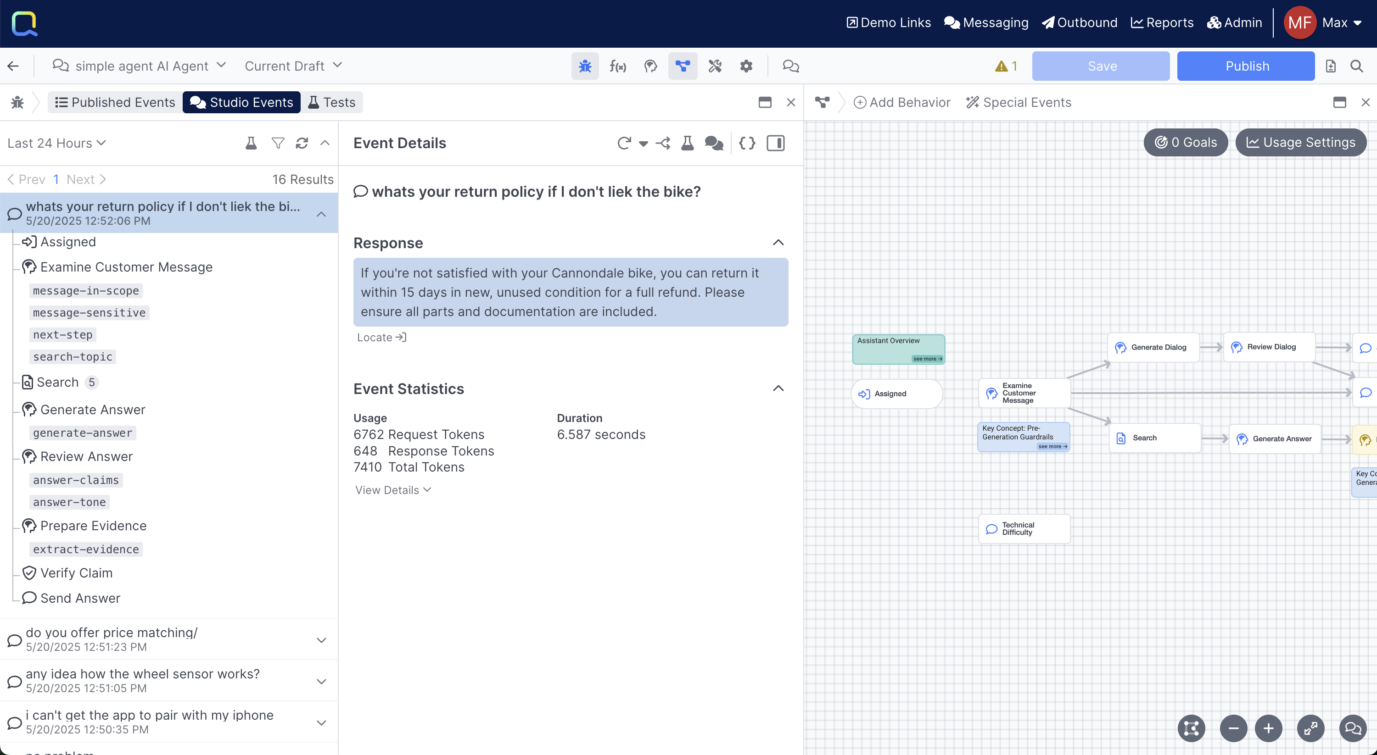Refresh the events list
The height and width of the screenshot is (755, 1377).
tap(302, 143)
